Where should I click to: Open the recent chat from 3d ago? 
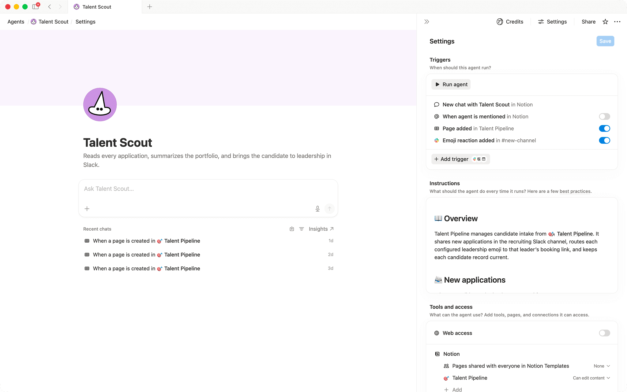tap(208, 268)
